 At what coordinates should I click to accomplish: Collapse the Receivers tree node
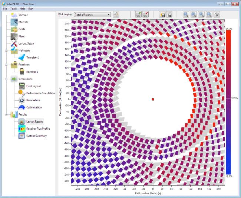tap(6, 65)
